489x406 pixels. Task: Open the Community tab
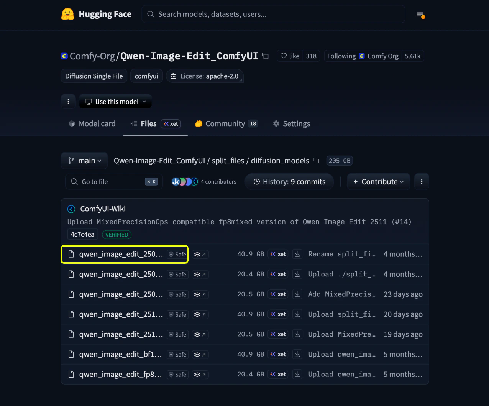tap(226, 123)
